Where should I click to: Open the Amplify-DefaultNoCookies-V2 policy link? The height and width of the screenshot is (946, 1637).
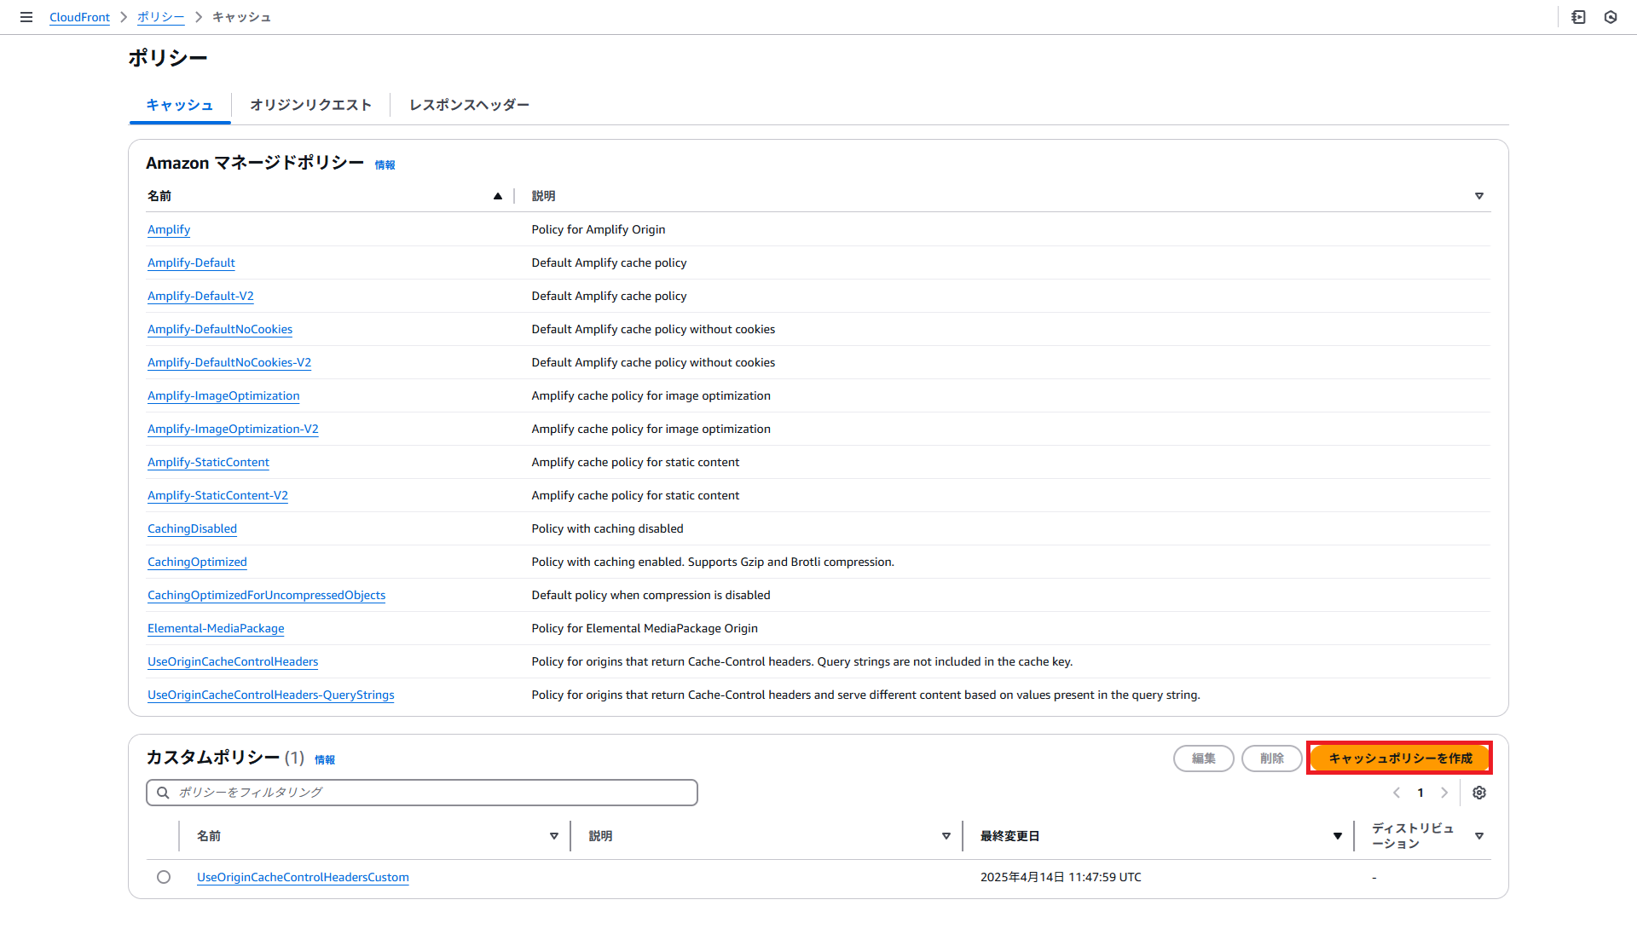coord(229,362)
